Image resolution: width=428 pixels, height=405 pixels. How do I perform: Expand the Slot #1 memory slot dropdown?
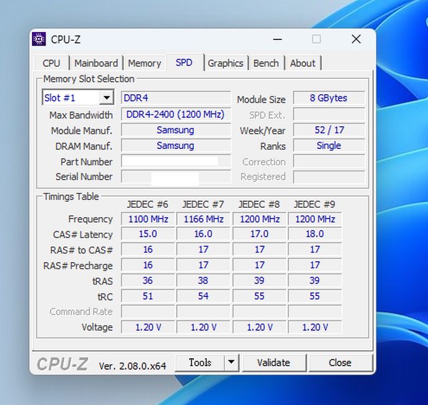(x=106, y=98)
